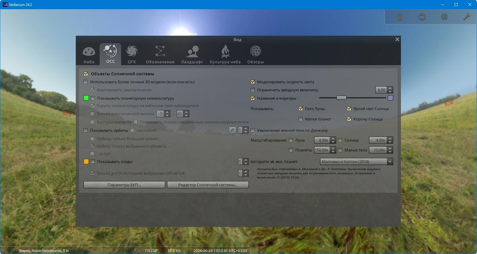Increase Луна scaling 4,00x stepper
477x254 pixels.
(x=333, y=138)
